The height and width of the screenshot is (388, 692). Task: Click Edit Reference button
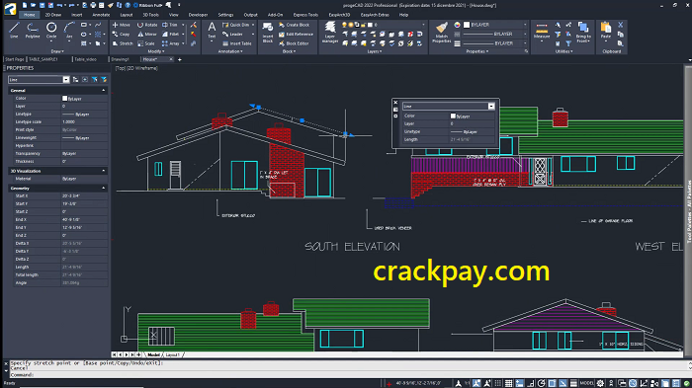point(296,34)
